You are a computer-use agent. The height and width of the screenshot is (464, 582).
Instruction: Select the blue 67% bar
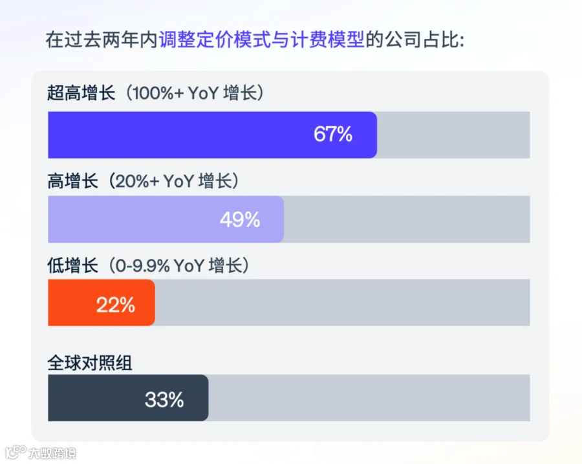click(x=212, y=135)
